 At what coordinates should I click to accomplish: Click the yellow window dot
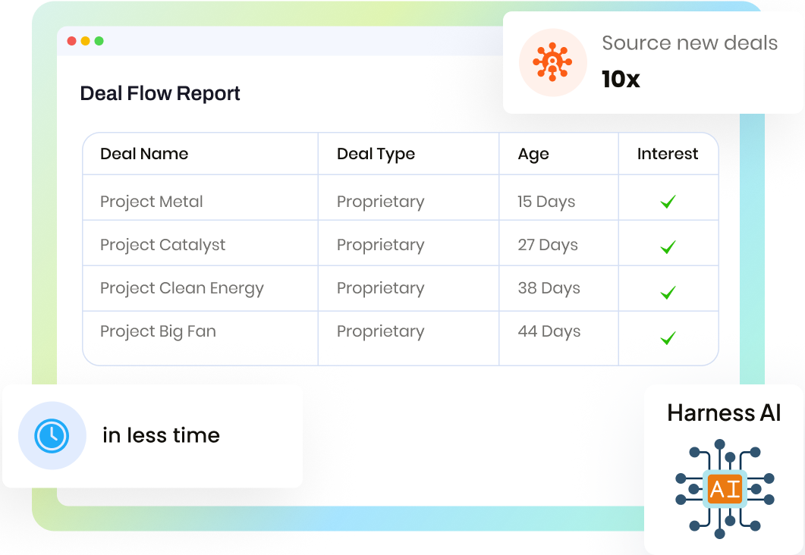click(x=86, y=41)
